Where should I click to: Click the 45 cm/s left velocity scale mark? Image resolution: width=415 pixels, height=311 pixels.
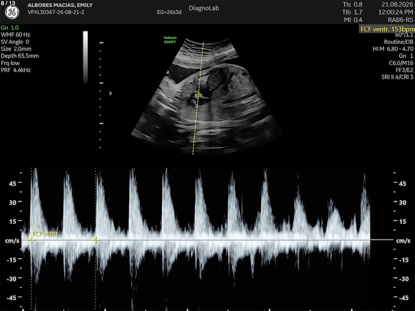tap(12, 183)
